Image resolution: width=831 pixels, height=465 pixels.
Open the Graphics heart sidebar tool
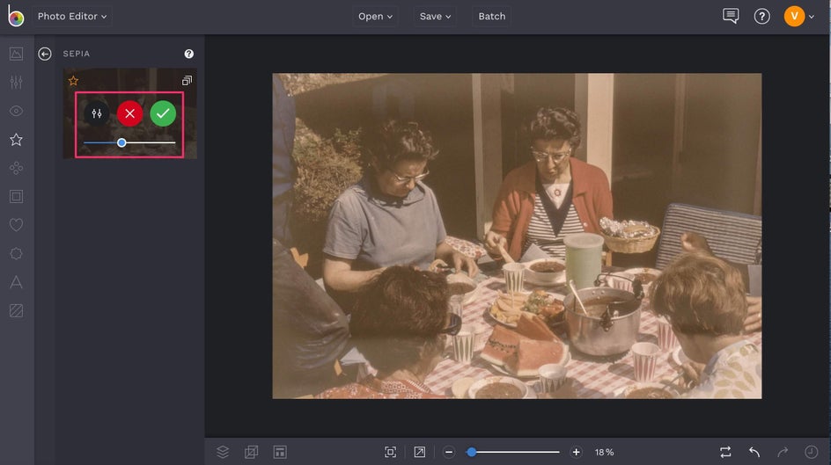click(17, 225)
